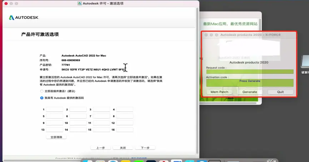Click the 全部清除 clear-all button
This screenshot has width=309, height=162.
56,137
